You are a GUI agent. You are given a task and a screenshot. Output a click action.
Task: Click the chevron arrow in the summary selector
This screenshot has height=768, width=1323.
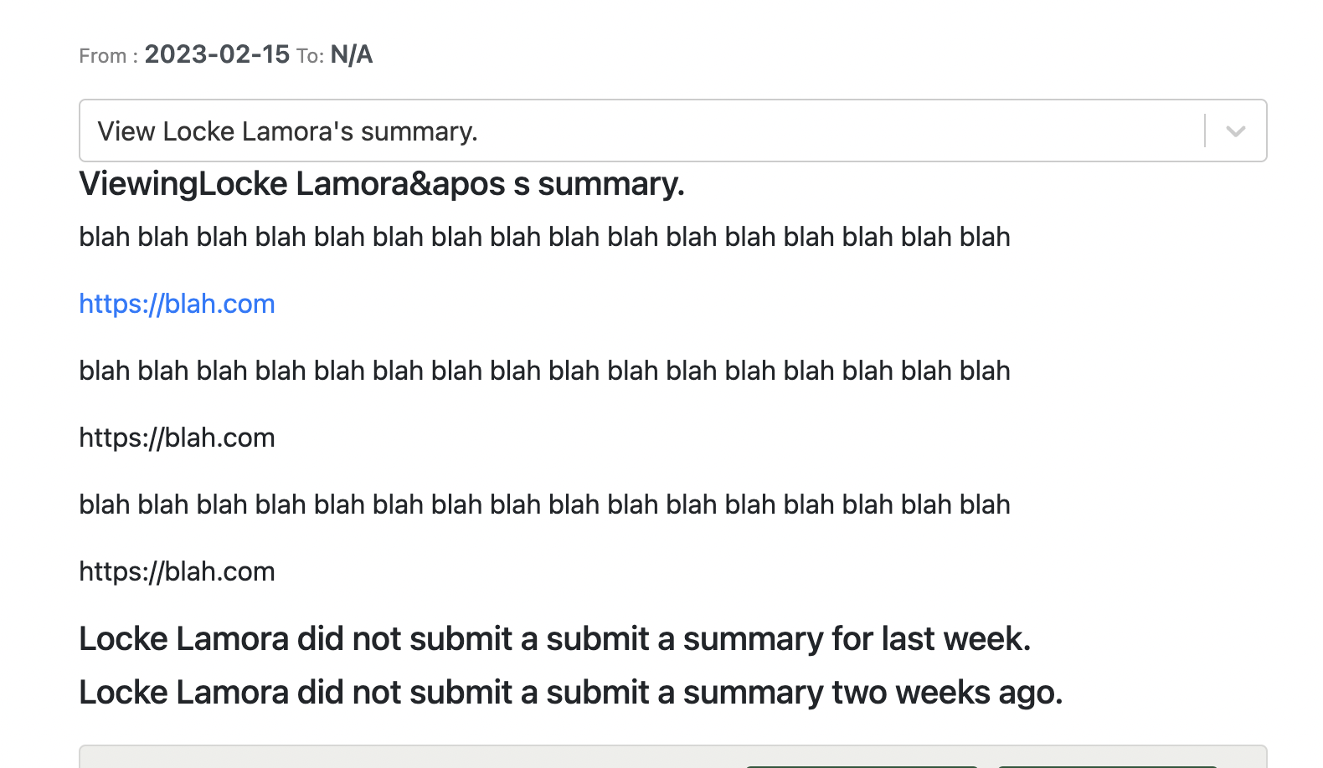[1235, 131]
